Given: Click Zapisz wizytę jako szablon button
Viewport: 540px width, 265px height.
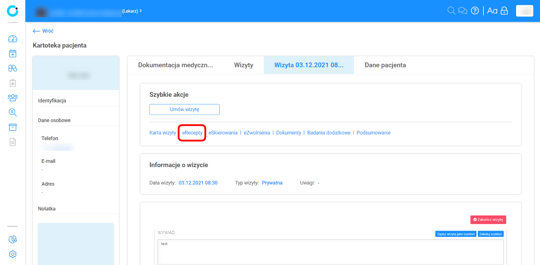Looking at the screenshot, I should (456, 234).
